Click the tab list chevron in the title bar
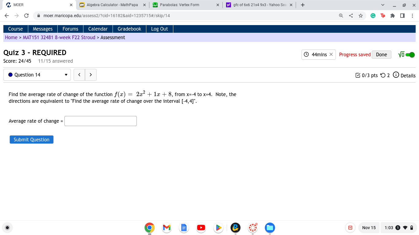Viewport: 419px width, 235px height. pos(382,5)
